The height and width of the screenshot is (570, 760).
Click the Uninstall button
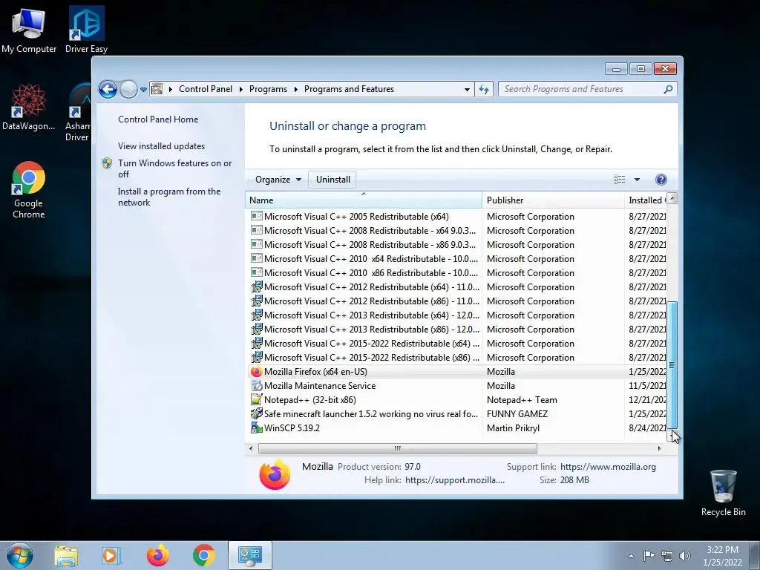coord(333,180)
